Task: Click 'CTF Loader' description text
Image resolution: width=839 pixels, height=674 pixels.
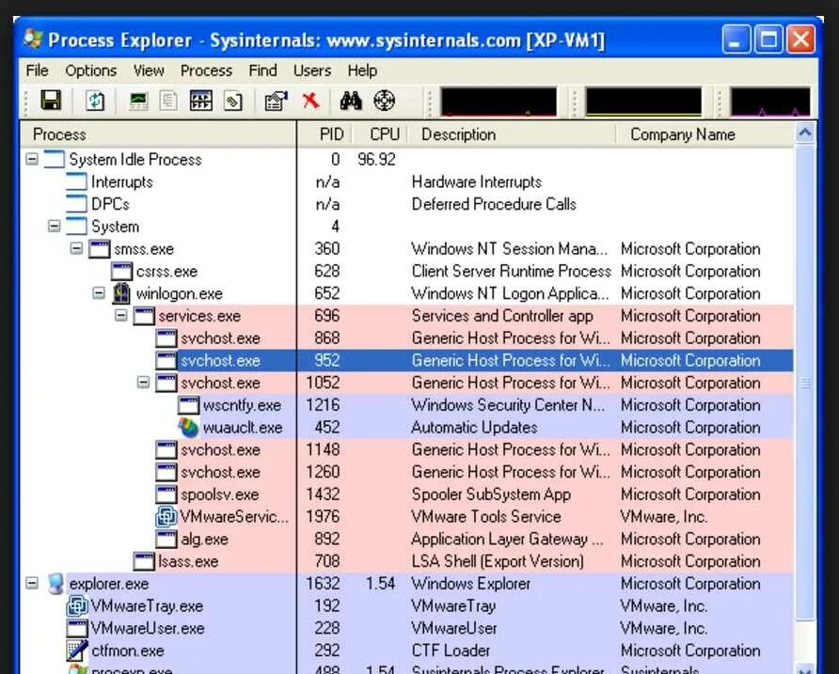Action: pyautogui.click(x=451, y=650)
